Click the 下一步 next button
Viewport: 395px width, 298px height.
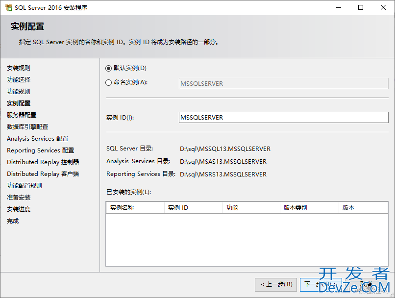(321, 285)
